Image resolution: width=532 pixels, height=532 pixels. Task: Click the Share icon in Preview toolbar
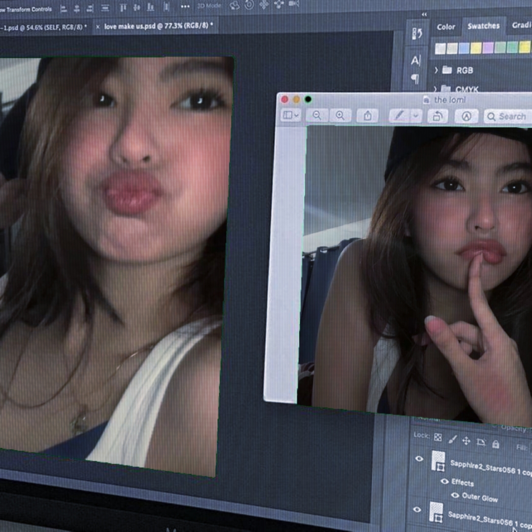click(x=367, y=116)
